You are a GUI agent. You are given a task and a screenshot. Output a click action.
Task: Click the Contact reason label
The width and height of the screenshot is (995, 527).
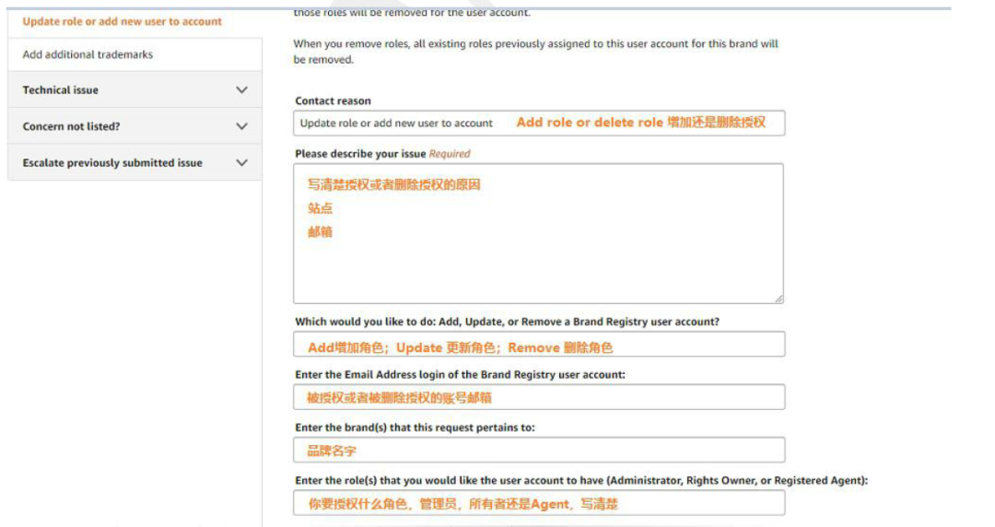click(x=334, y=101)
